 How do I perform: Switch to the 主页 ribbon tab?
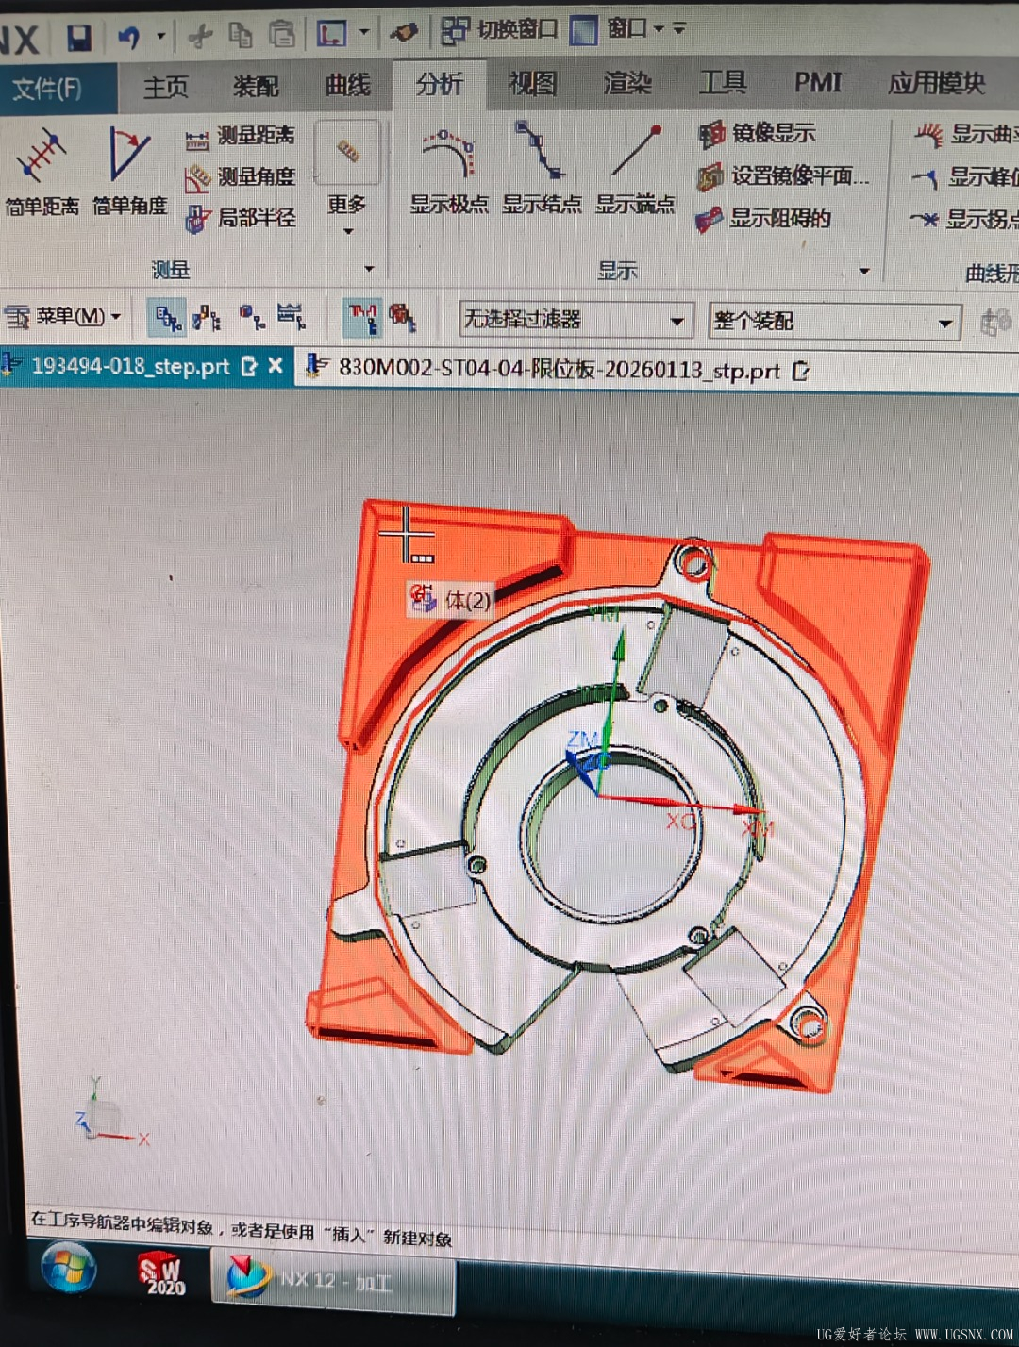[166, 88]
